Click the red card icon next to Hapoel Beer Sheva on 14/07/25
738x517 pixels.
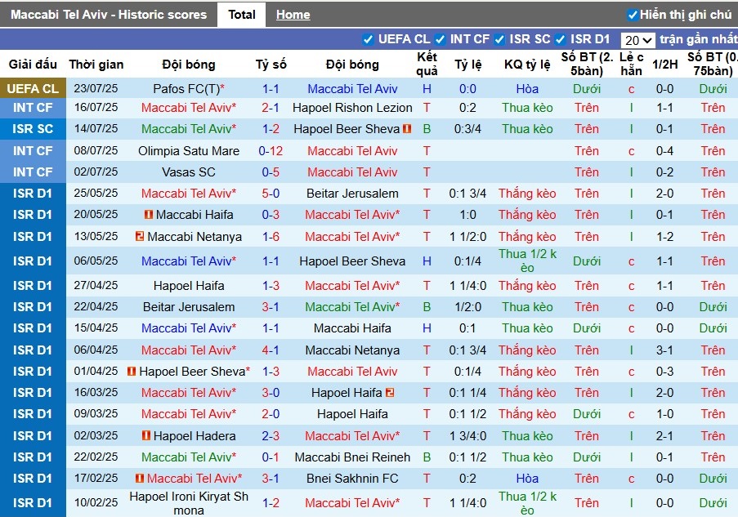[x=407, y=128]
